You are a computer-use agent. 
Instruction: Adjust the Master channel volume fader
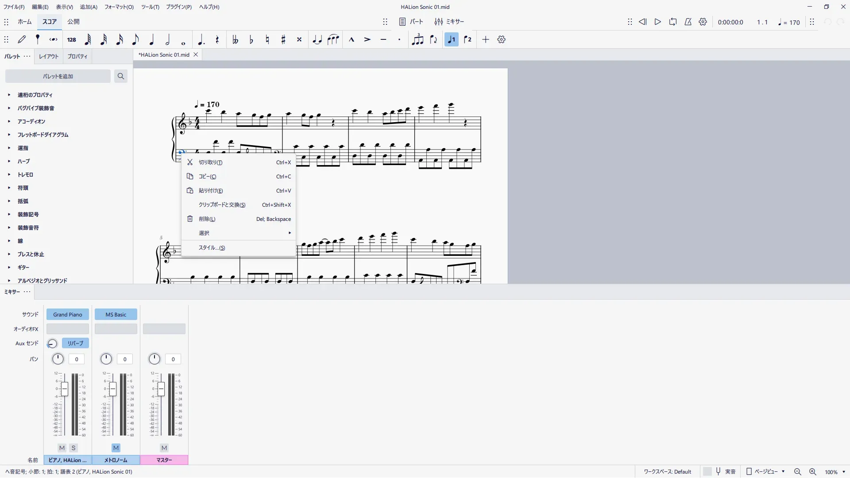point(161,389)
